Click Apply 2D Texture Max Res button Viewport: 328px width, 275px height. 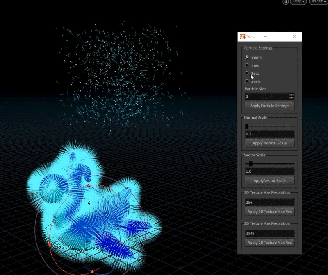pyautogui.click(x=269, y=243)
